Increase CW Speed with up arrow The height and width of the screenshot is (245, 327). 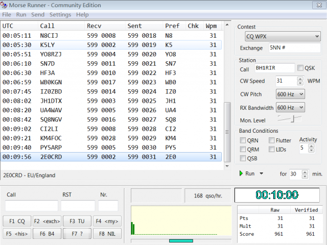[300, 79]
